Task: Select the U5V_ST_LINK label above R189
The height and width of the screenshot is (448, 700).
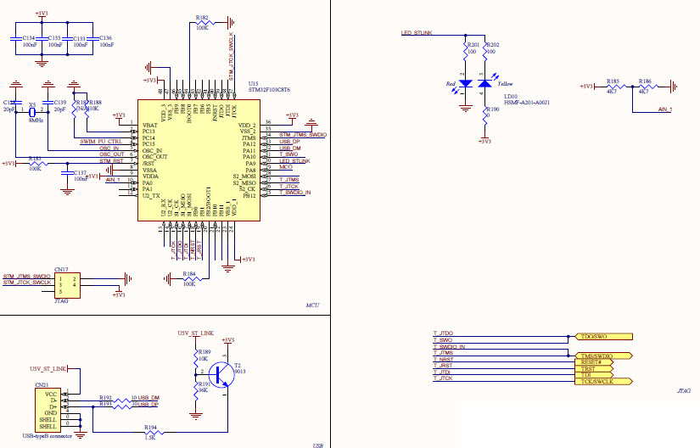Action: pos(195,334)
